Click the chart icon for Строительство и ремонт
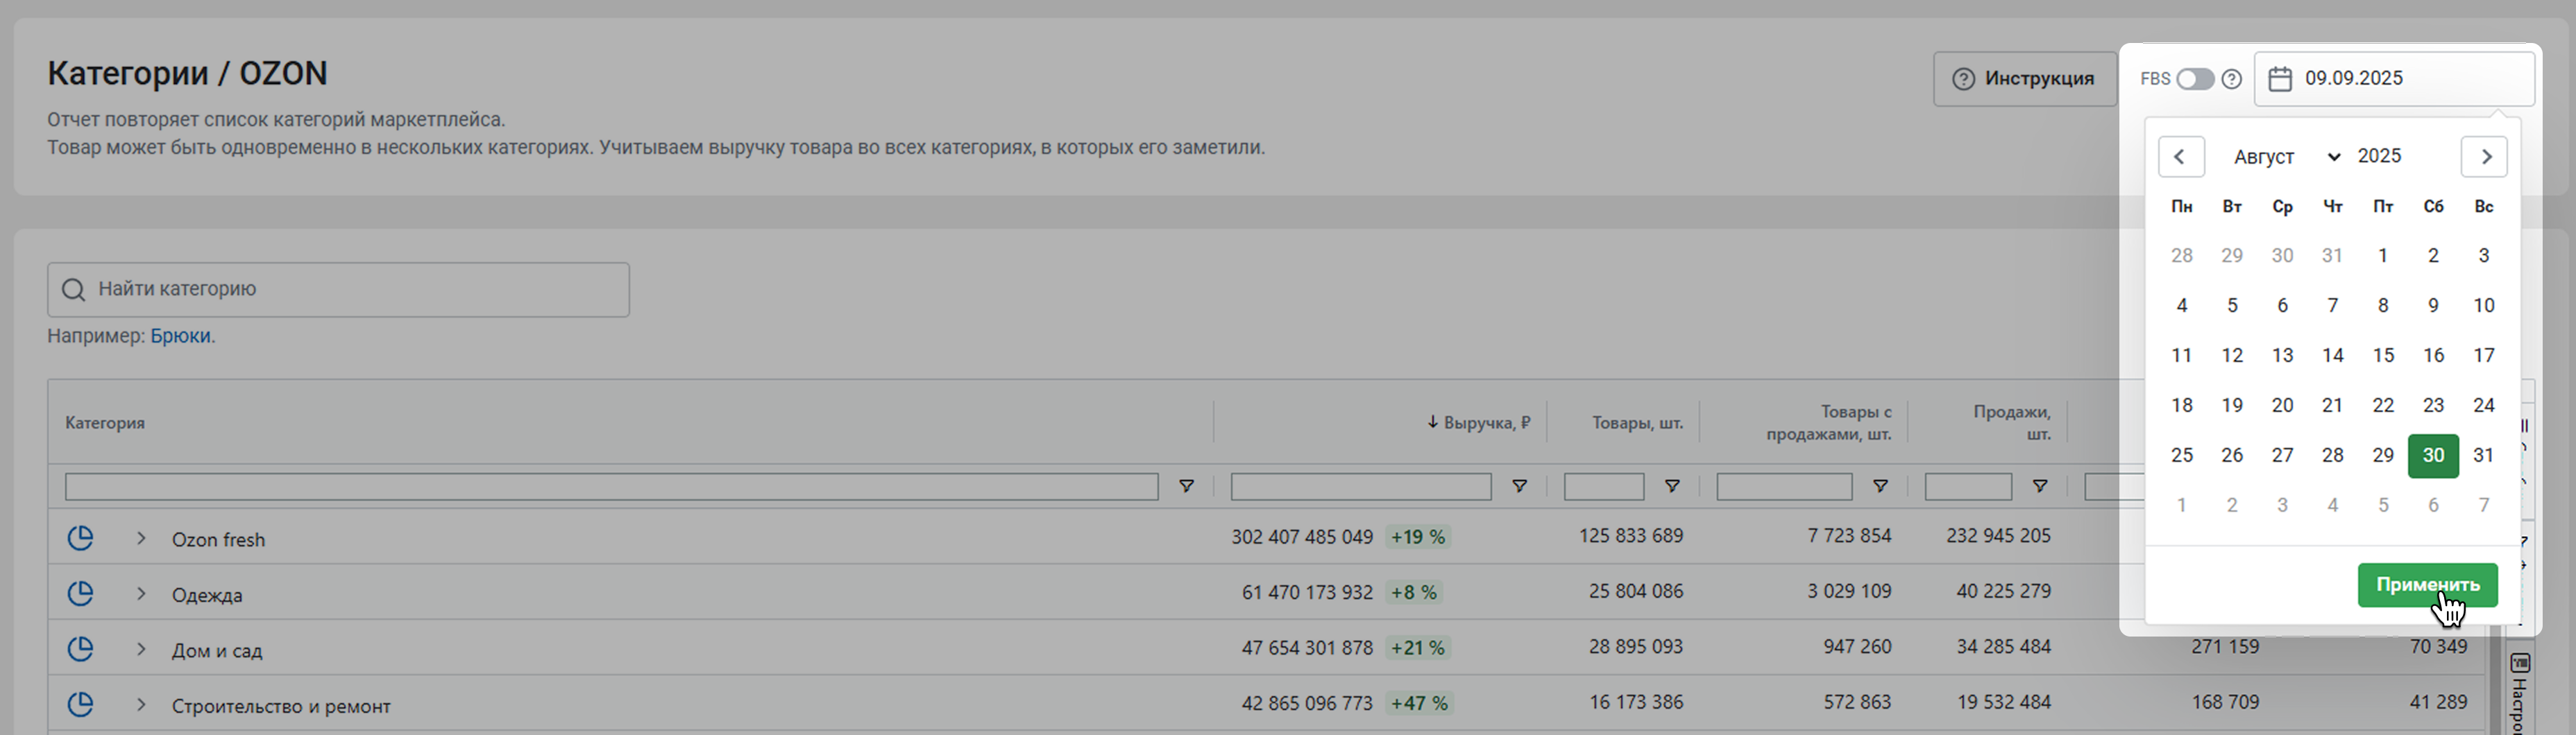The image size is (2576, 735). tap(80, 704)
